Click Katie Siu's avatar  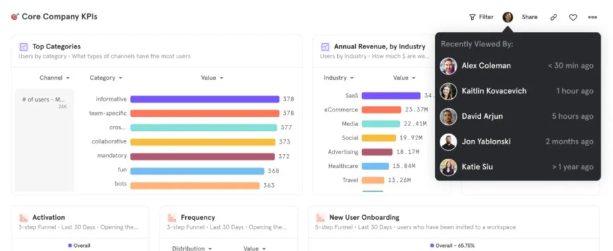click(448, 167)
